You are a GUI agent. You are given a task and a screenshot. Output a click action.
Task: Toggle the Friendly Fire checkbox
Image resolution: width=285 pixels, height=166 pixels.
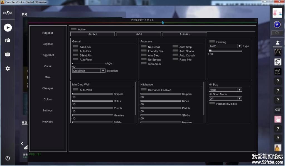(x=144, y=51)
